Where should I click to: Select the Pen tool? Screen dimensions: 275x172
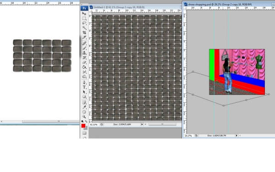(x=84, y=82)
